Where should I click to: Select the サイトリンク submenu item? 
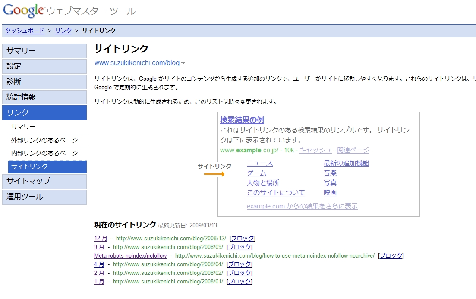pos(47,167)
